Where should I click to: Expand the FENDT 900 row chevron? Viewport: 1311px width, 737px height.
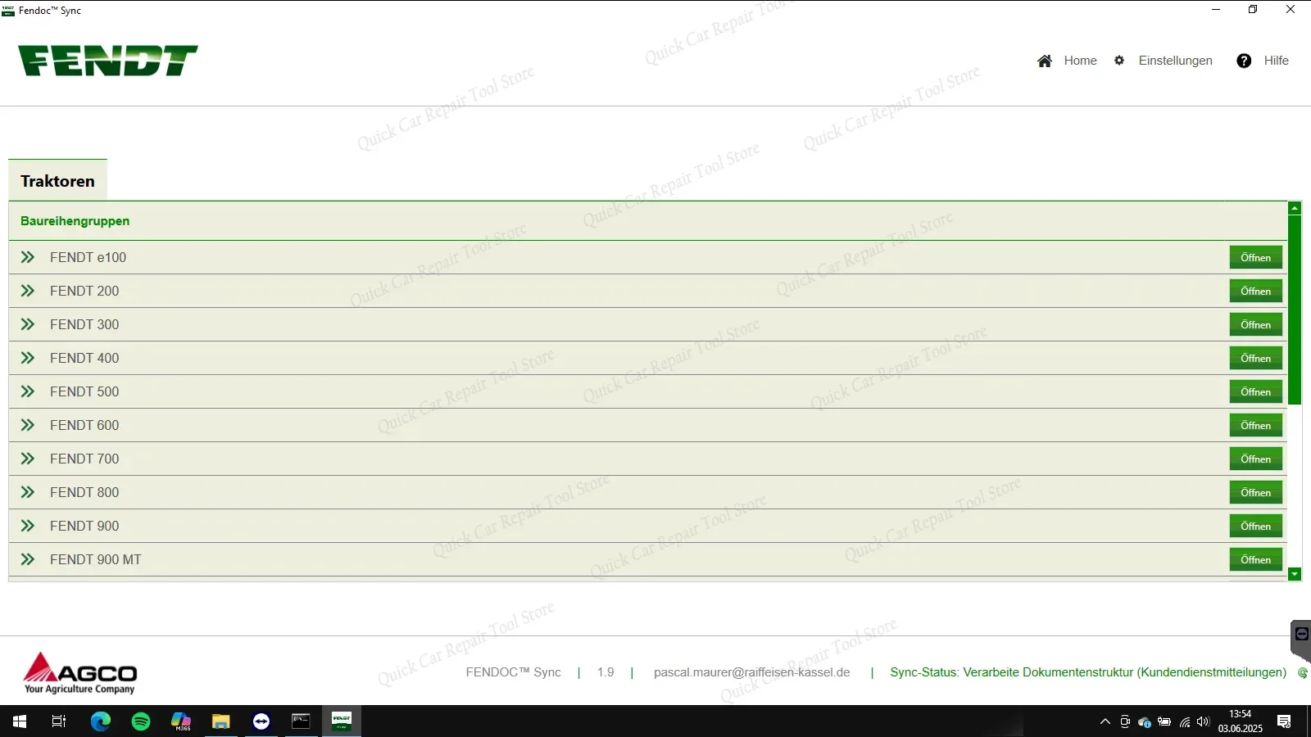coord(28,526)
